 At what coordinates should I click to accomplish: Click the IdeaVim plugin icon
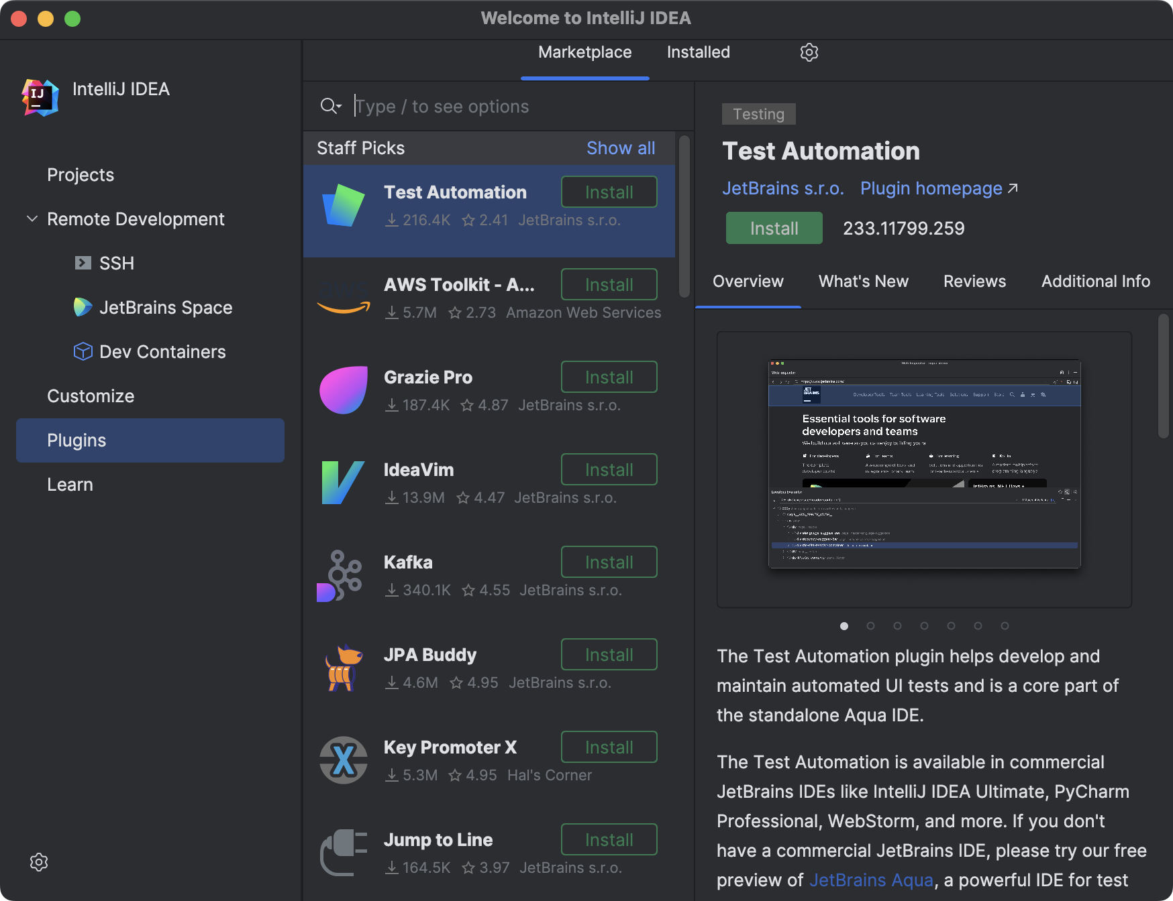tap(344, 483)
